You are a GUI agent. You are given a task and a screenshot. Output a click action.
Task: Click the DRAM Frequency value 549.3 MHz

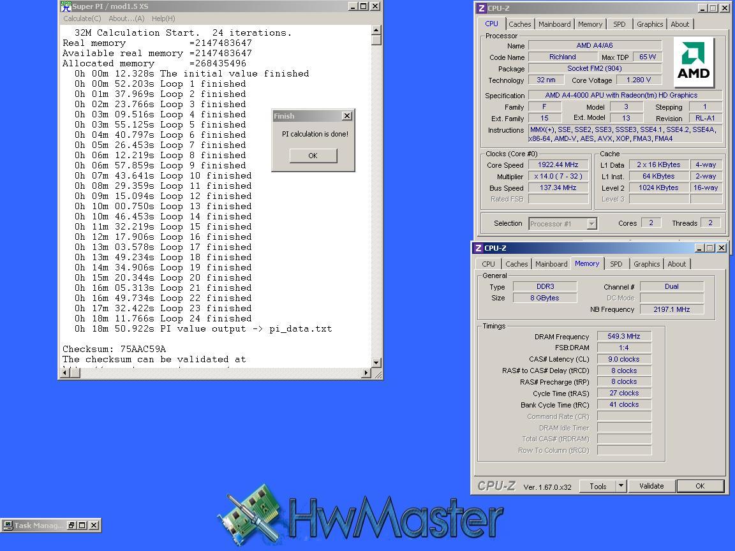point(624,337)
